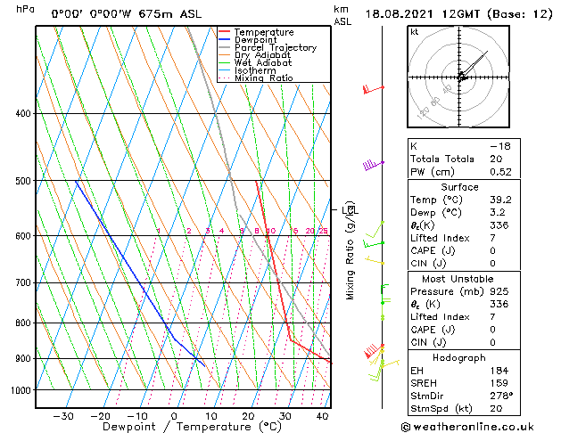This screenshot has height=433, width=561.
Task: Select the Parcel Trajectory legend entry
Action: pos(275,48)
